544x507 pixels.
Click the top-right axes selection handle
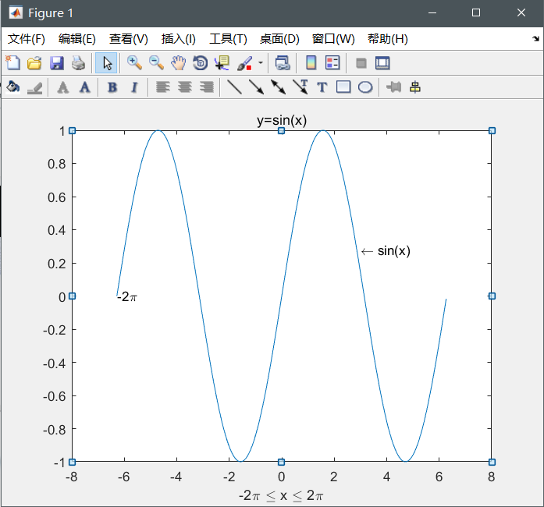pyautogui.click(x=492, y=131)
